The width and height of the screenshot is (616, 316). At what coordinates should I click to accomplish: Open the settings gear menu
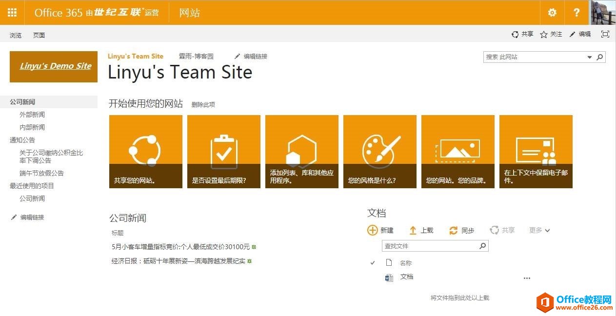click(552, 13)
